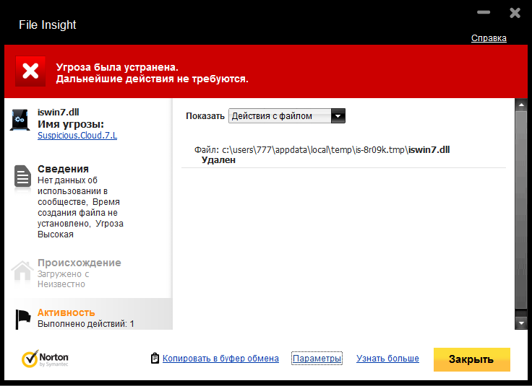Click the scrollbar up arrow

[521, 105]
